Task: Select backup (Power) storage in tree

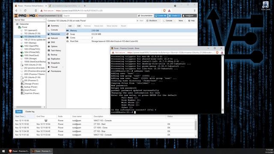Action: (31, 87)
